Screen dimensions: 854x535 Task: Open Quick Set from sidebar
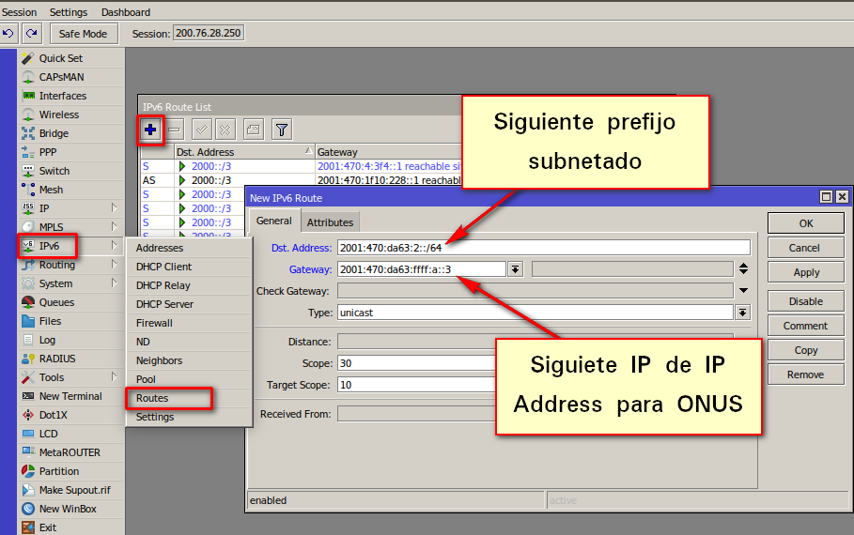tap(61, 58)
